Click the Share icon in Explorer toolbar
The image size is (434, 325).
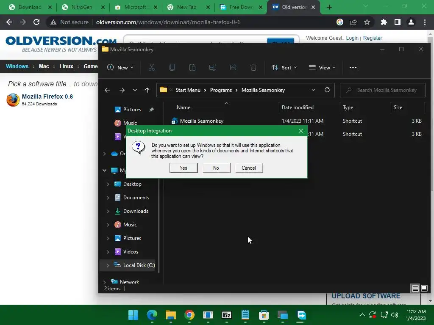click(233, 67)
